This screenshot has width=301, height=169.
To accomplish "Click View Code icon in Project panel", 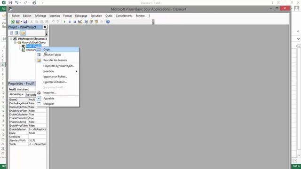I will point(11,33).
